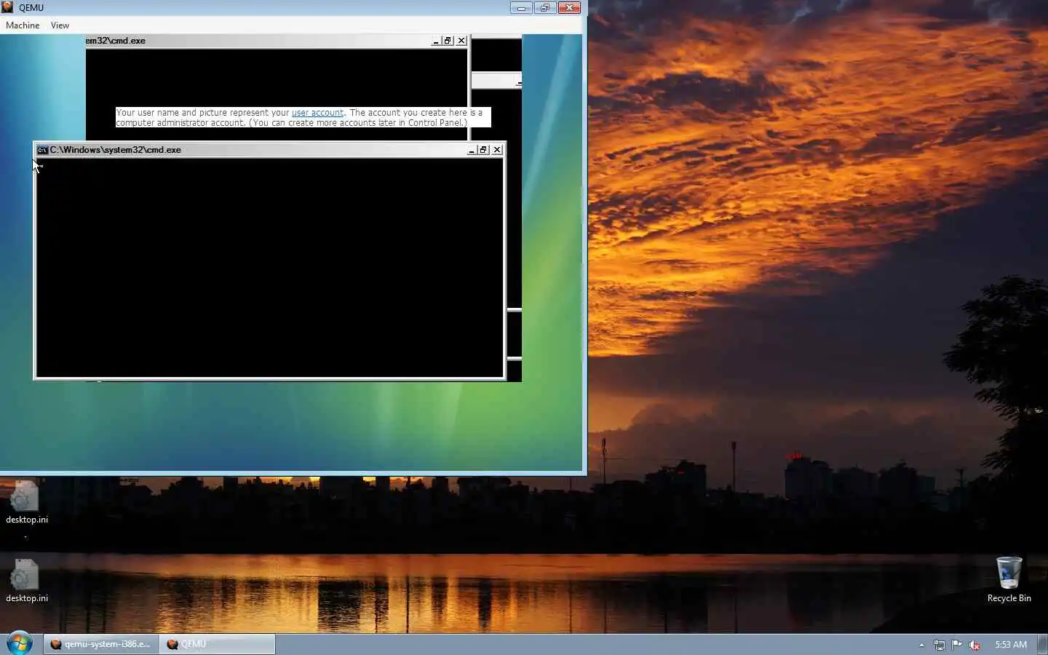Click the front cmd.exe black console area

tap(269, 267)
